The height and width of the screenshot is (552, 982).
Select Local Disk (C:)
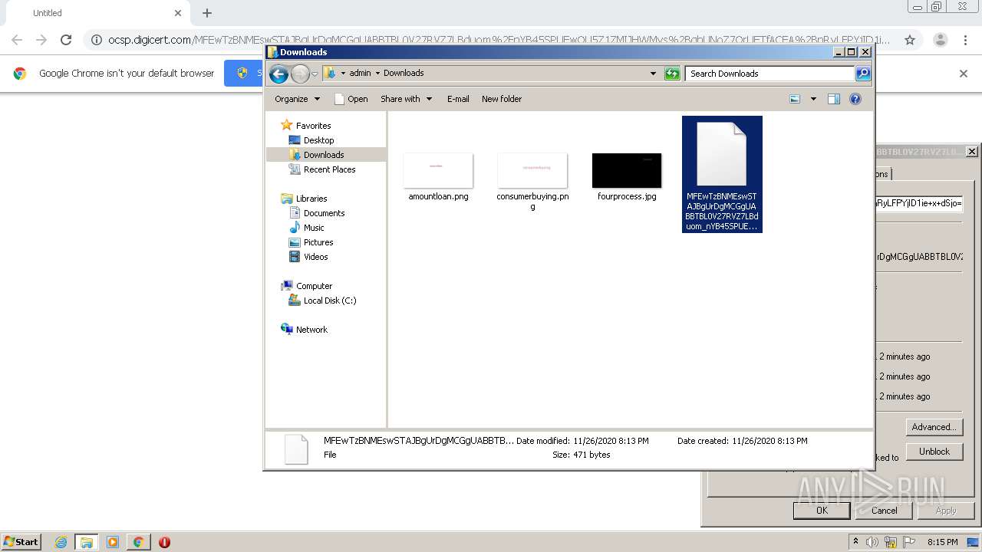[329, 301]
